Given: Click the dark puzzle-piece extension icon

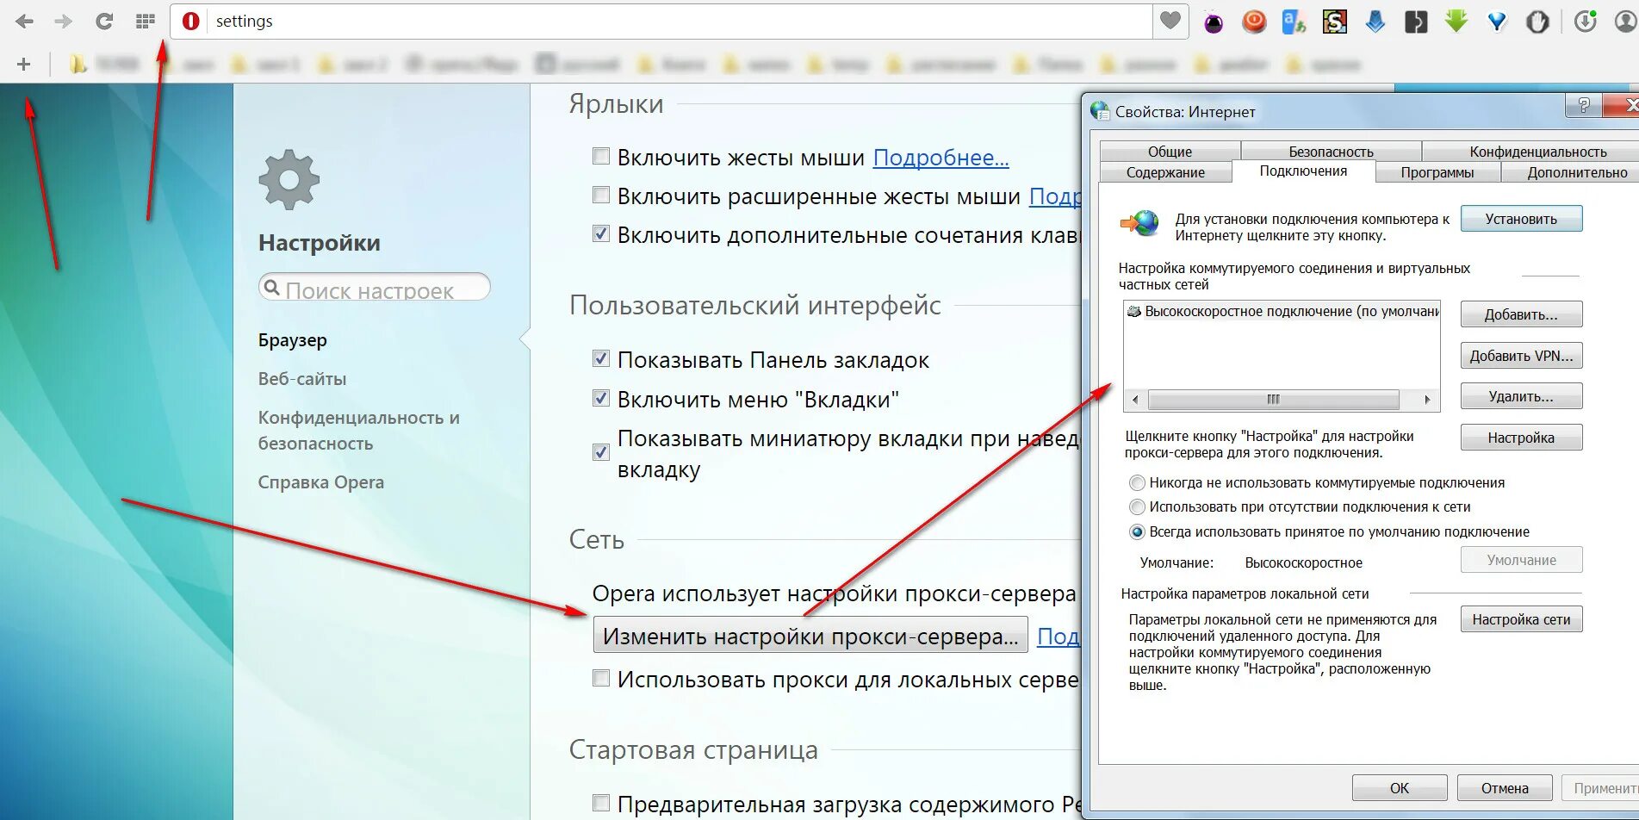Looking at the screenshot, I should pos(1416,22).
